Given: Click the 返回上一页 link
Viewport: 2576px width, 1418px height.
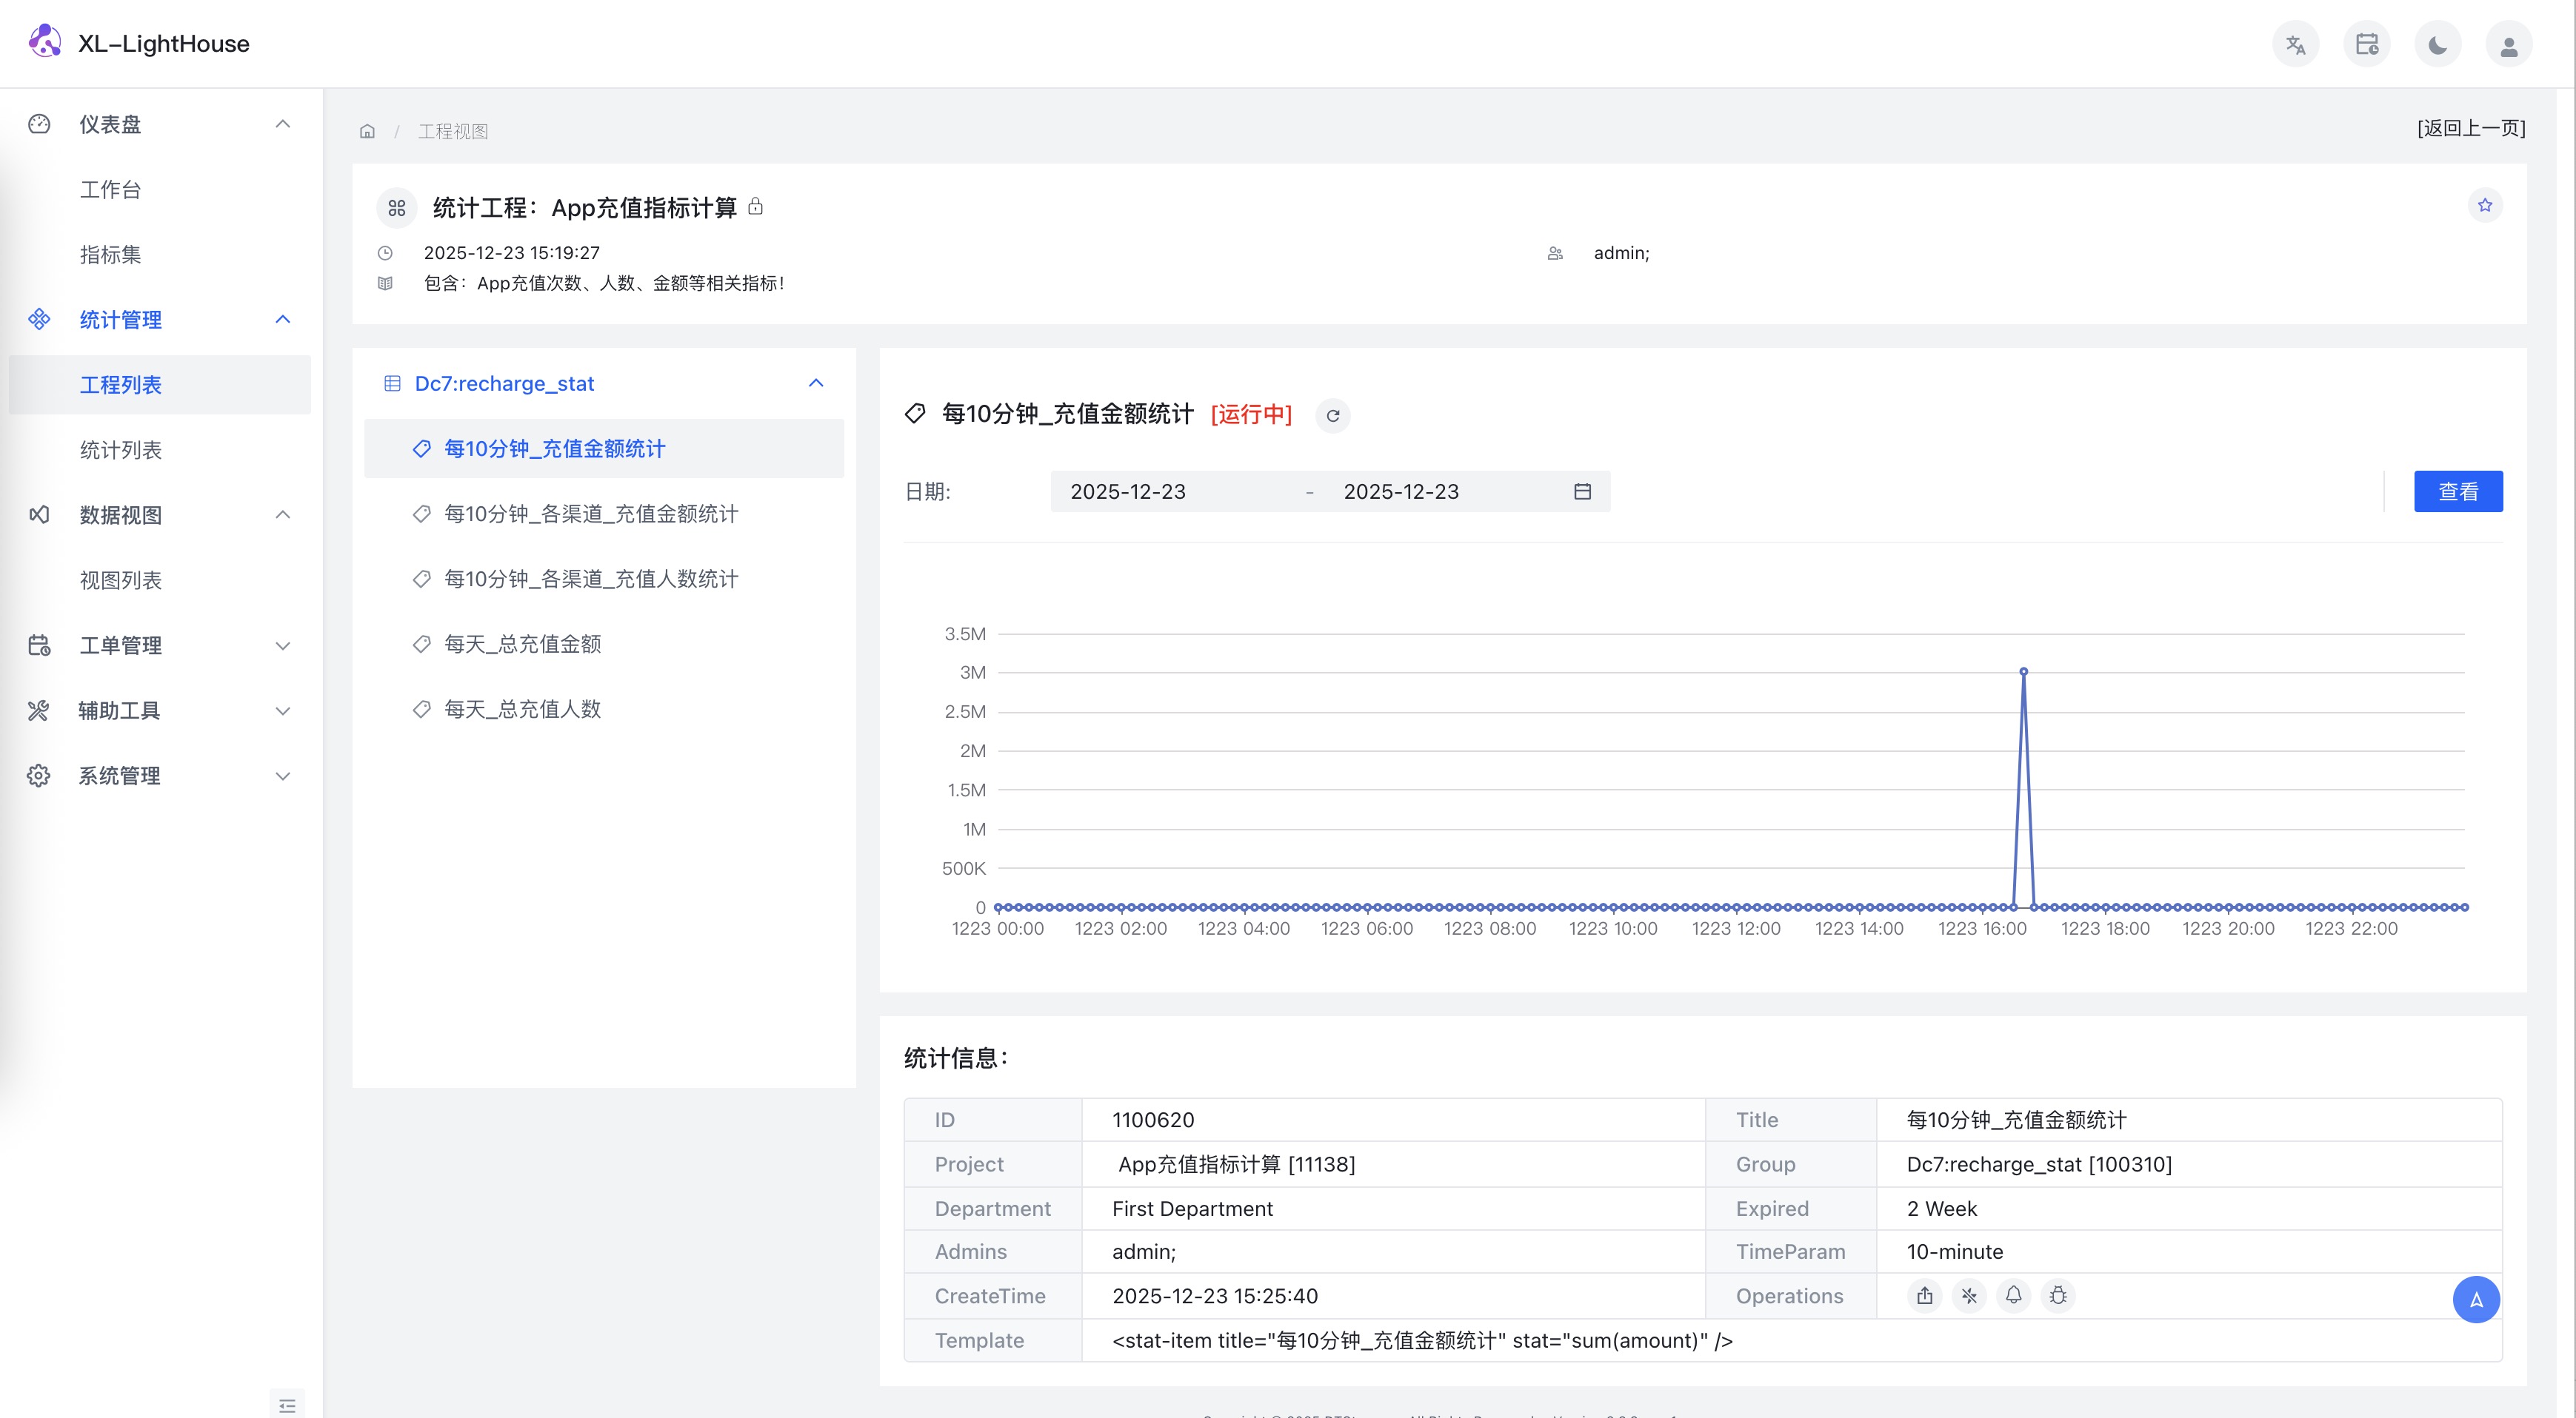Looking at the screenshot, I should pyautogui.click(x=2470, y=128).
